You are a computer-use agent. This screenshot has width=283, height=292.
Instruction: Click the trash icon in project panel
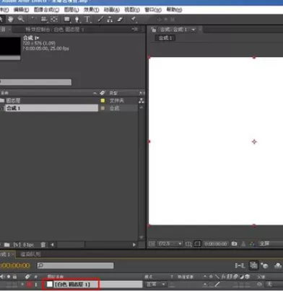[43, 244]
